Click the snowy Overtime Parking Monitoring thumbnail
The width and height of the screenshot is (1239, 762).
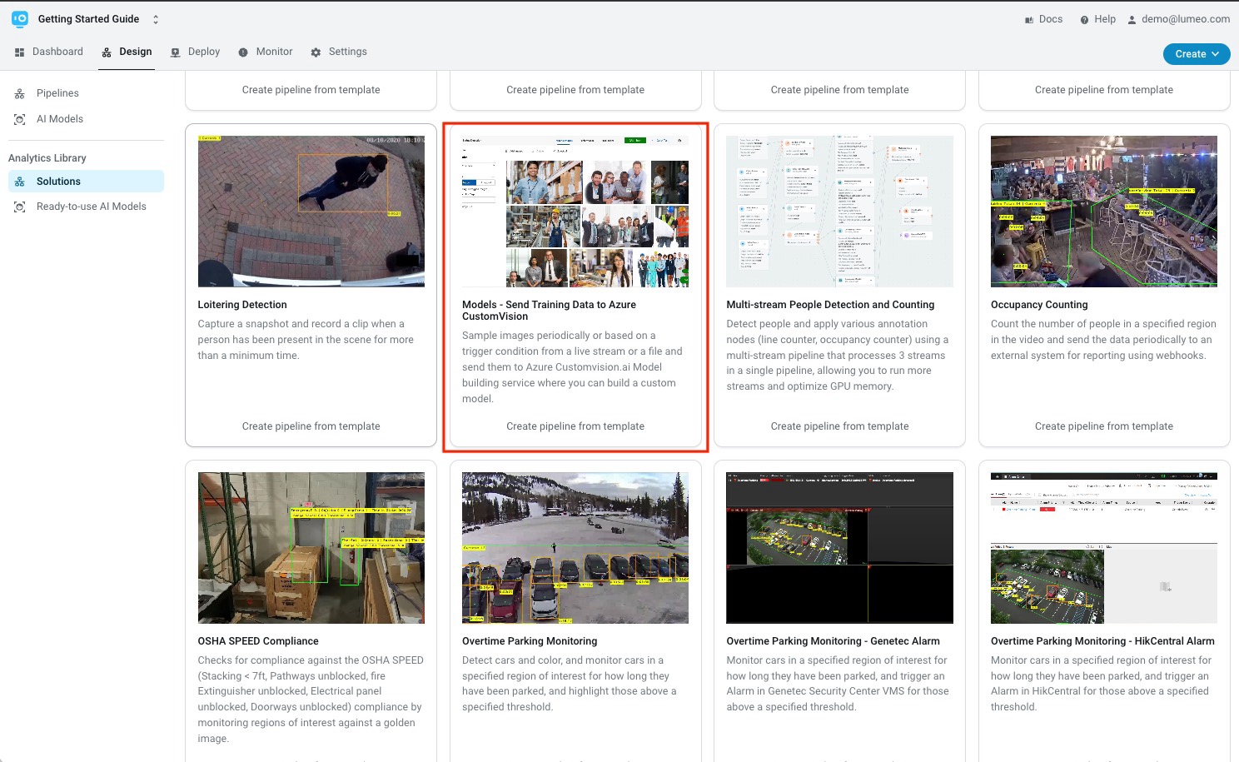[x=575, y=548]
